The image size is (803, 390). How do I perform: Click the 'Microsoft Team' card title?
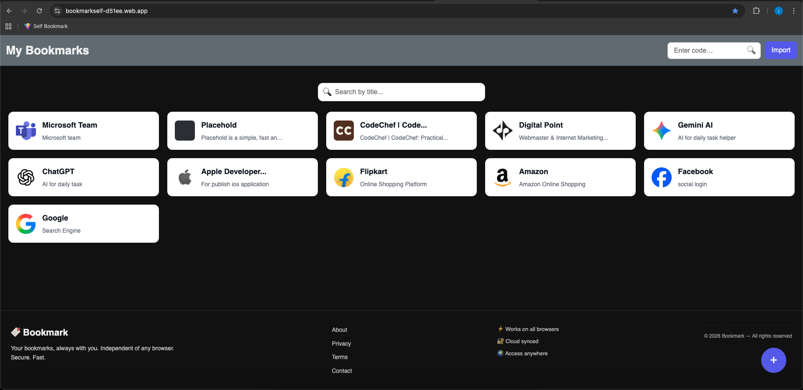tap(70, 125)
